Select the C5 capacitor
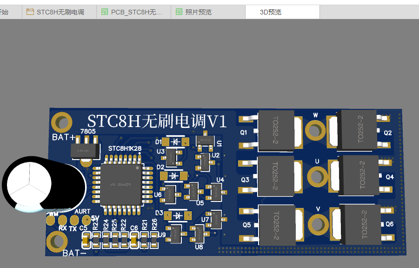419x268 pixels. click(86, 241)
